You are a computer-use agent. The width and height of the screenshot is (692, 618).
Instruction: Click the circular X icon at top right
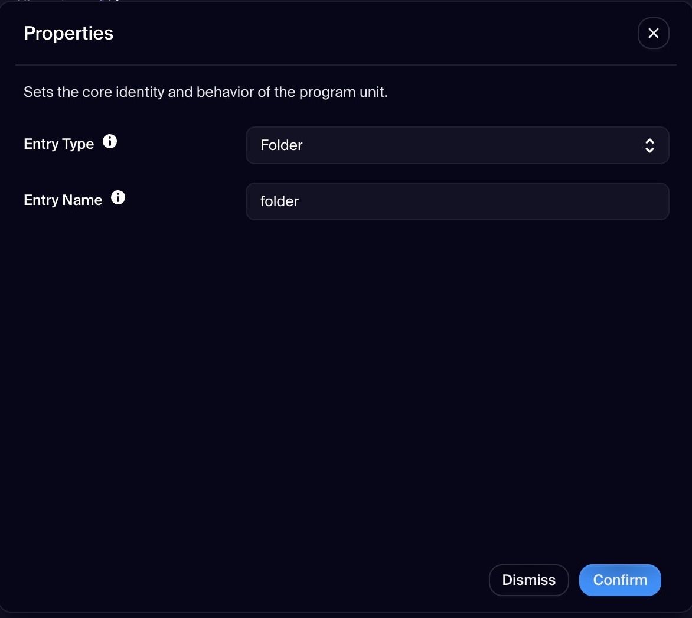click(x=653, y=33)
